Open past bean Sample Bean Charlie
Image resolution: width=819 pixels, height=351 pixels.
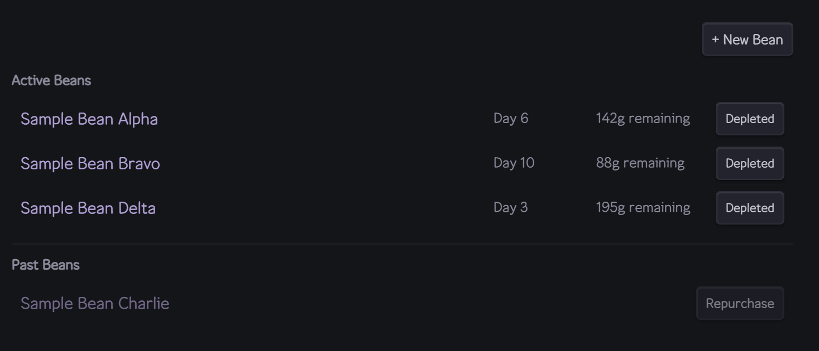pyautogui.click(x=95, y=304)
